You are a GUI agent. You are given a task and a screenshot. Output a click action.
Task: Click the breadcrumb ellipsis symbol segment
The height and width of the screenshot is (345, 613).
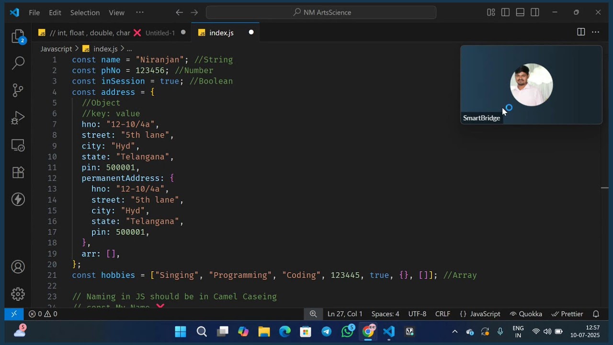point(129,49)
